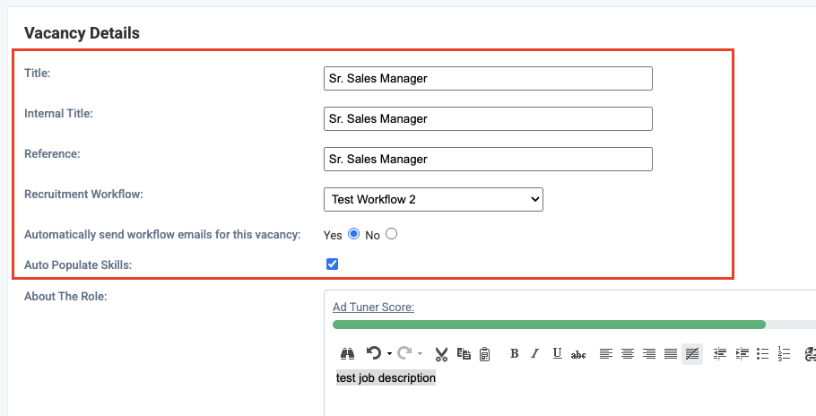Cut selection with scissors icon
The image size is (816, 416).
441,353
